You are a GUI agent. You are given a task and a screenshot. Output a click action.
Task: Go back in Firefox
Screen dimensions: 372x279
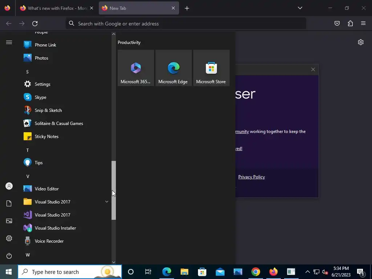pyautogui.click(x=9, y=24)
